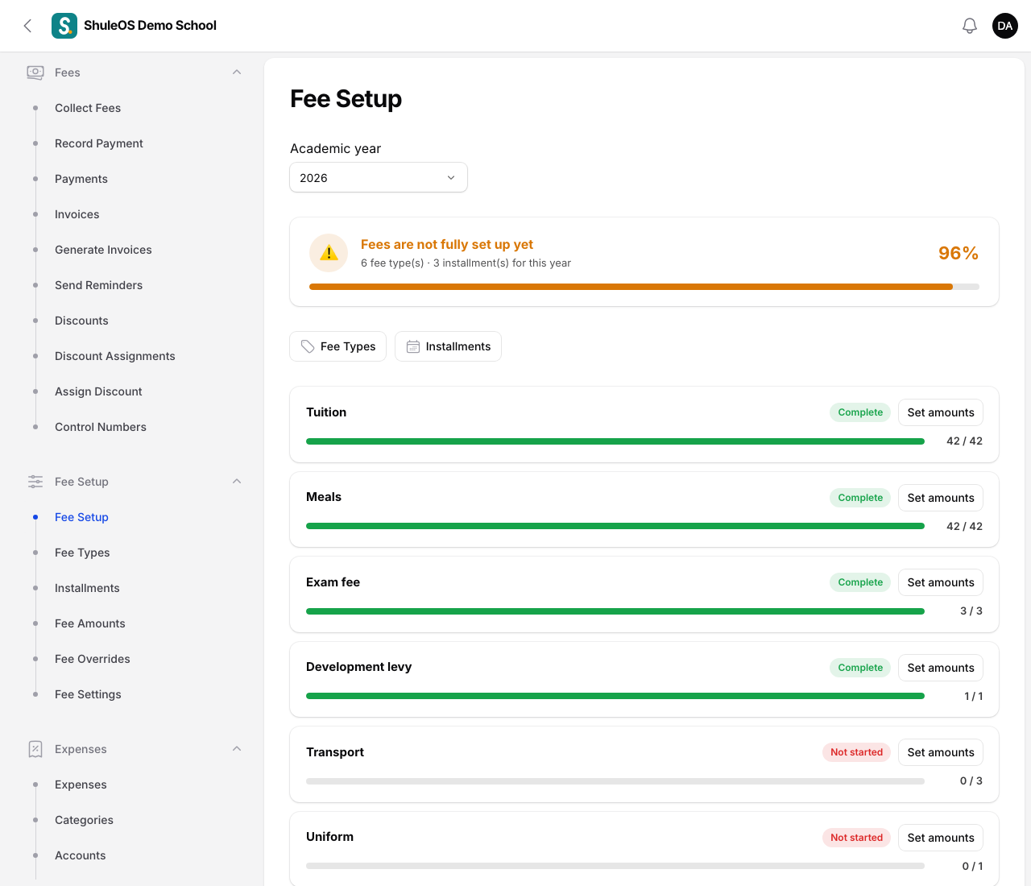This screenshot has width=1031, height=886.
Task: Open the Installments button above the list
Action: [x=448, y=346]
